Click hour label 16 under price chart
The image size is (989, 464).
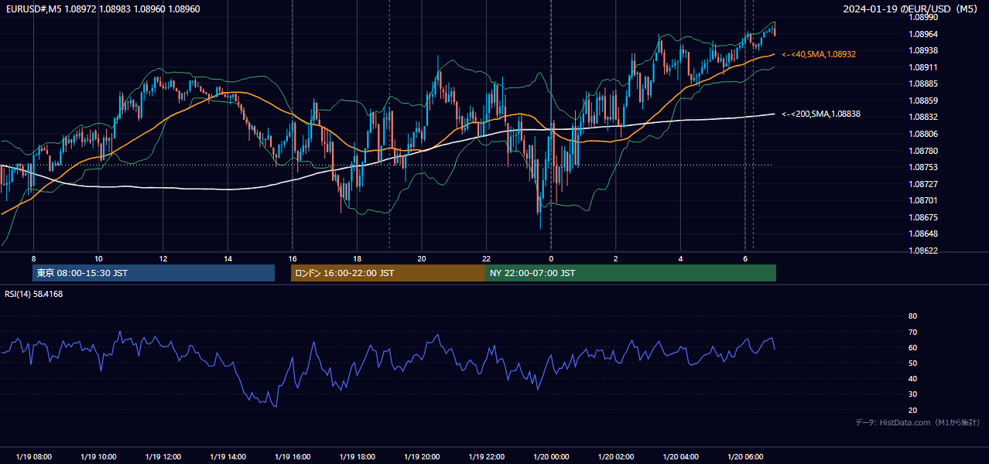pos(292,258)
